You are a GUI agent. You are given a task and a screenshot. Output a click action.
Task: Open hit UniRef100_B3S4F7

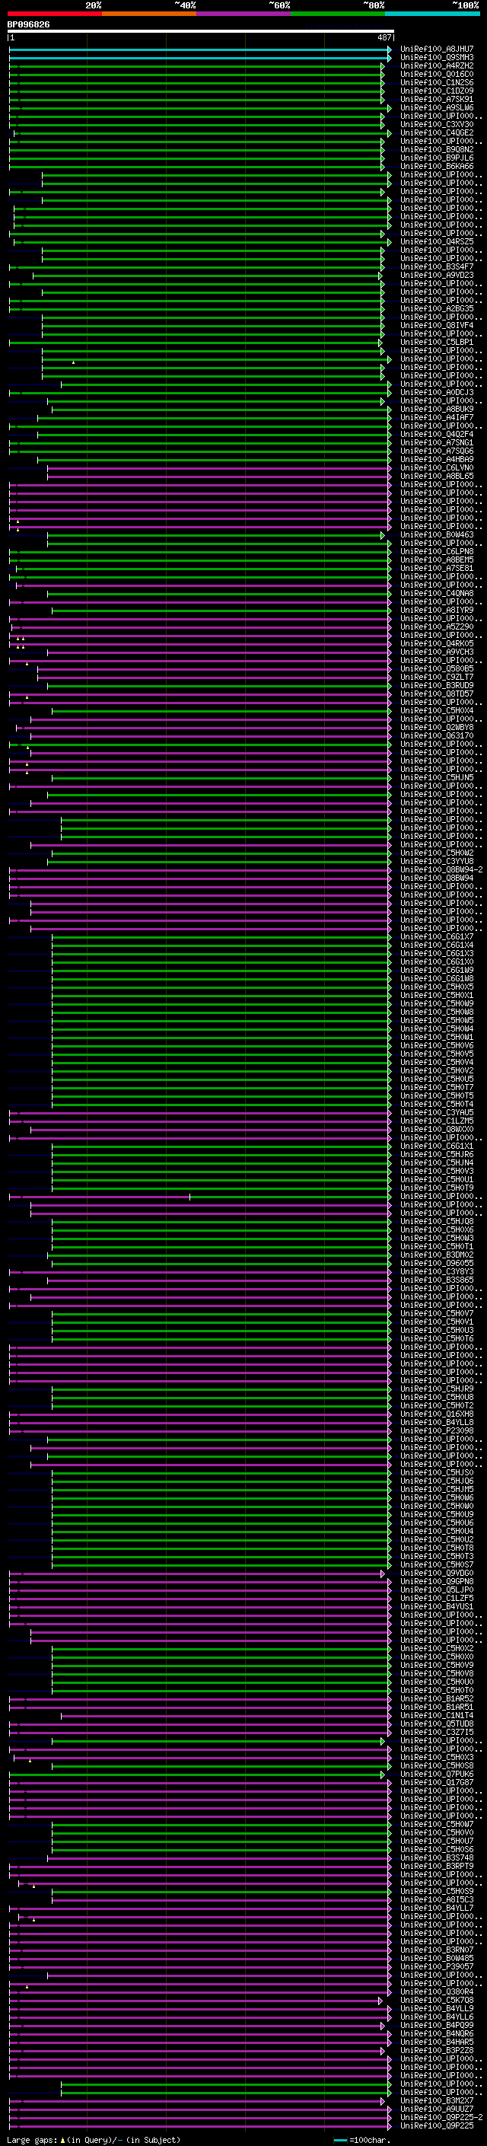point(437,266)
